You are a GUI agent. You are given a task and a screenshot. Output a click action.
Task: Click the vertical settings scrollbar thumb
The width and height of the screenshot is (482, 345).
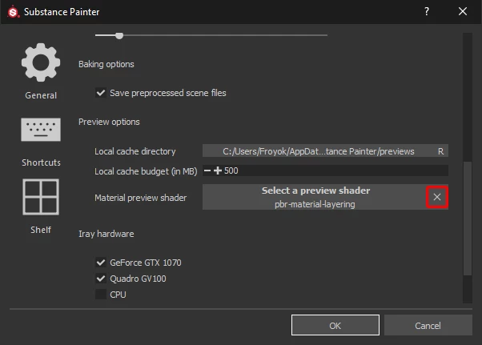point(468,218)
